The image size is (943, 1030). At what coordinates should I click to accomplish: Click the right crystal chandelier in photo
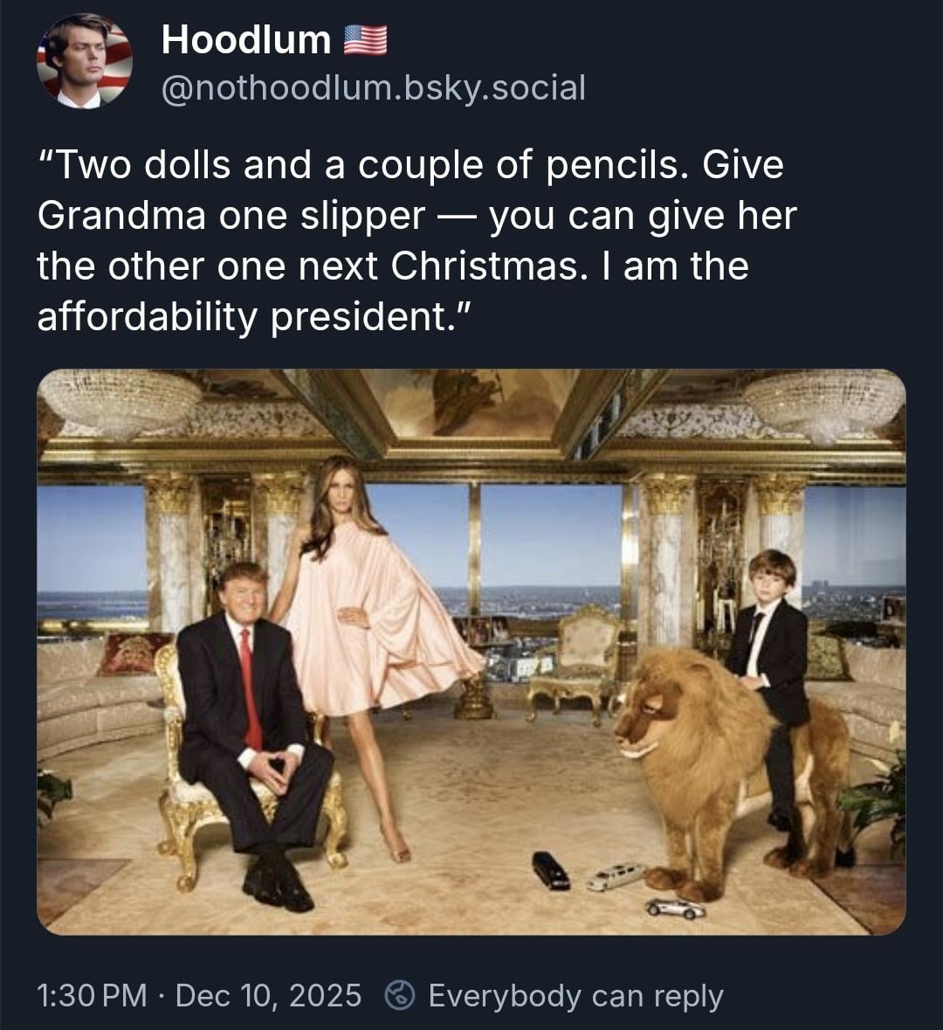coord(823,403)
